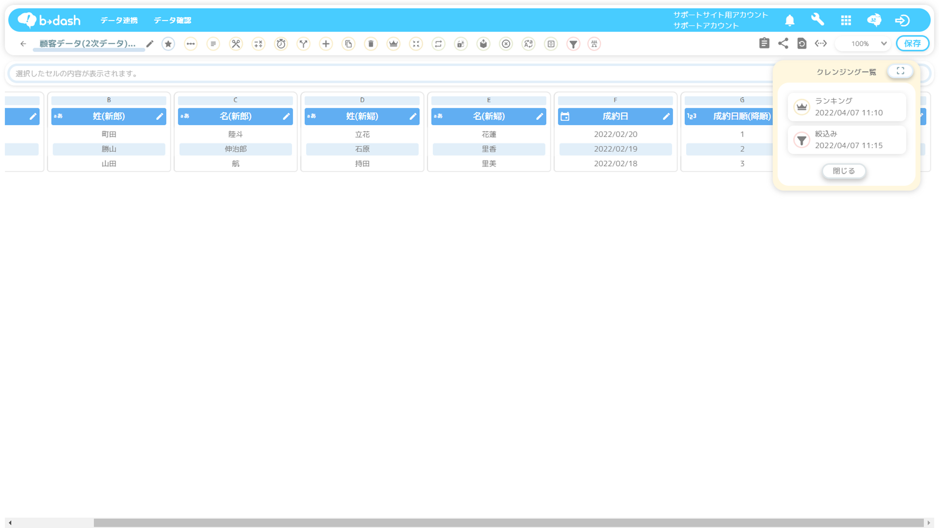Click the data preview document icon

pyautogui.click(x=802, y=43)
